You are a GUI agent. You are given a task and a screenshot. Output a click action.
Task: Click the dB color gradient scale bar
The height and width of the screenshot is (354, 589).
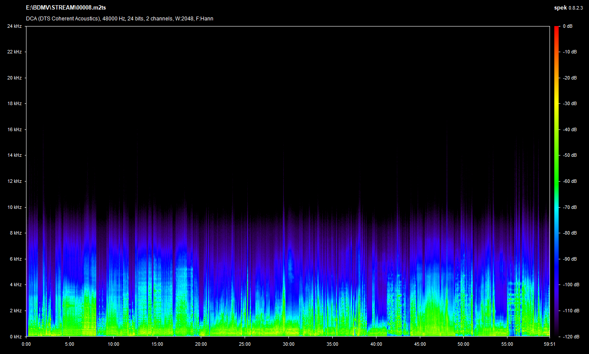pyautogui.click(x=556, y=181)
